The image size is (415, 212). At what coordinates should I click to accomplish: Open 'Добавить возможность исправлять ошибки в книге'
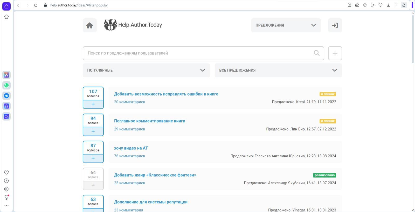166,94
